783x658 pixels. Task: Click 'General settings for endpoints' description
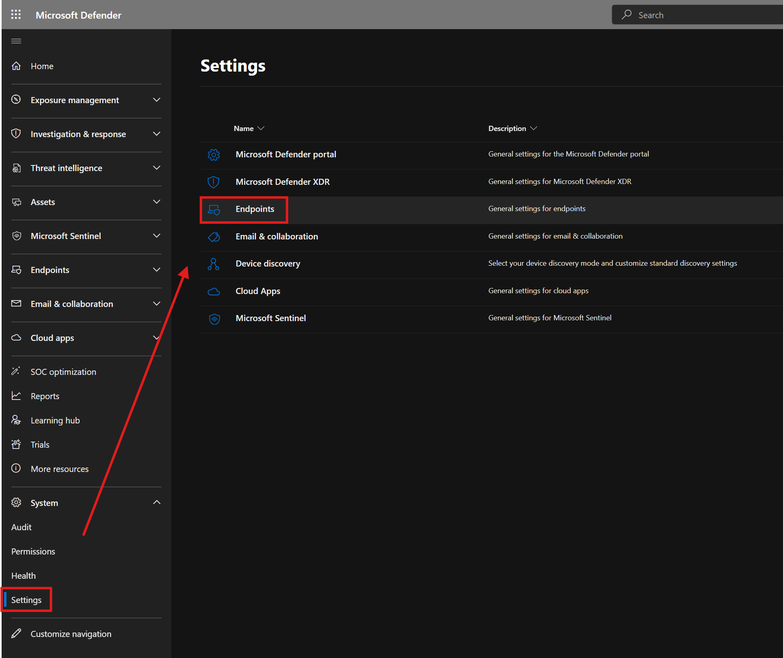pos(537,209)
